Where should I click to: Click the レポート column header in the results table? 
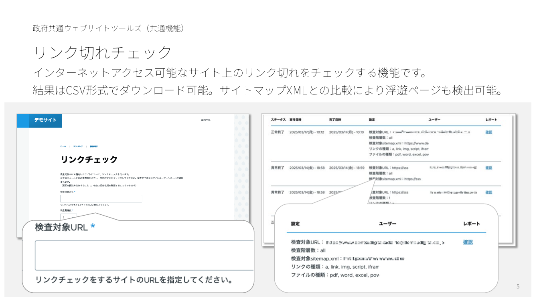point(491,120)
